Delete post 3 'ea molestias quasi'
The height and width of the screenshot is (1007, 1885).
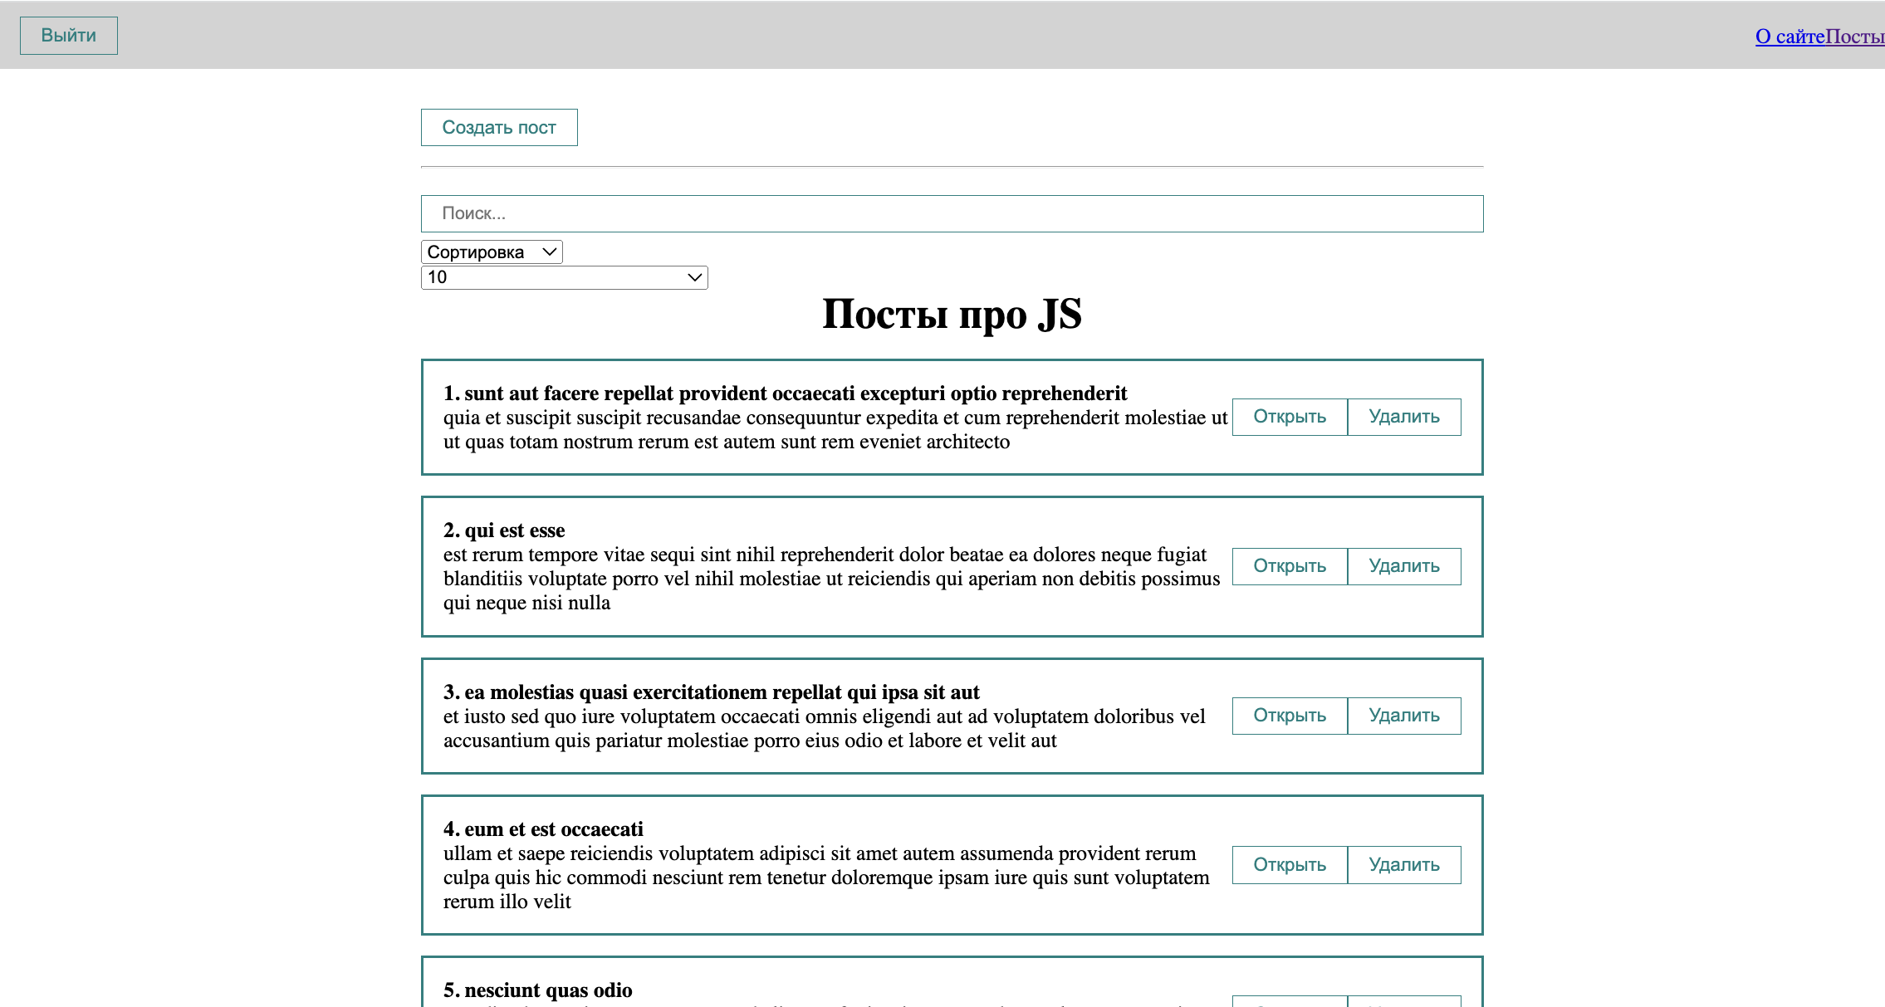pyautogui.click(x=1403, y=716)
